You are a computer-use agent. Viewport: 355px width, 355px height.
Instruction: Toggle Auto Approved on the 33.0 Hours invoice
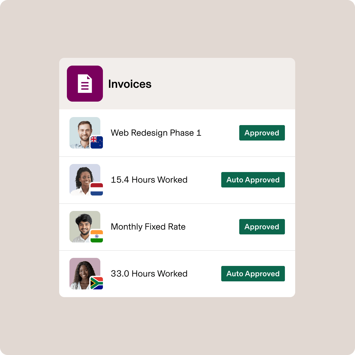point(253,274)
